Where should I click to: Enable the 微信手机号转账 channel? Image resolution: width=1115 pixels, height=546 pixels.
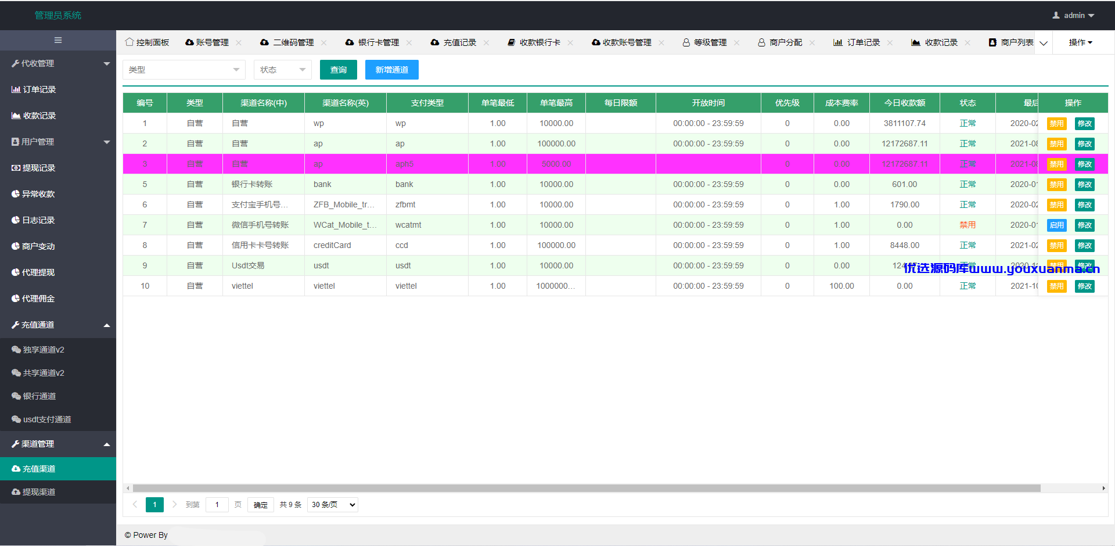pos(1056,225)
